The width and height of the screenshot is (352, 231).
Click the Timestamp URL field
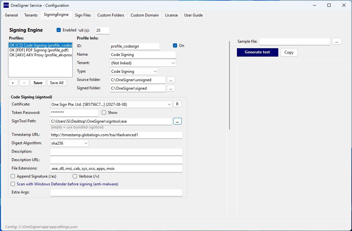click(116, 135)
